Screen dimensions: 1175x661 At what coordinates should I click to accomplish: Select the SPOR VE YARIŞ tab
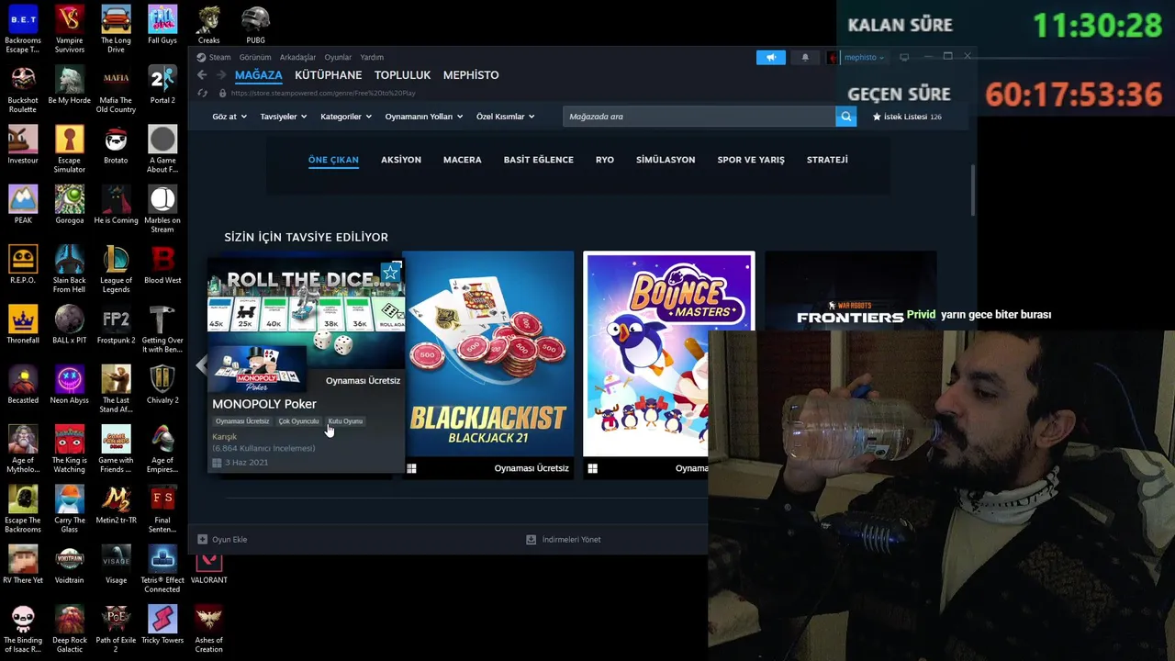click(751, 160)
